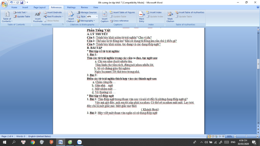Switch to Full Screen Reading view
This screenshot has height=146, width=260.
point(213,136)
